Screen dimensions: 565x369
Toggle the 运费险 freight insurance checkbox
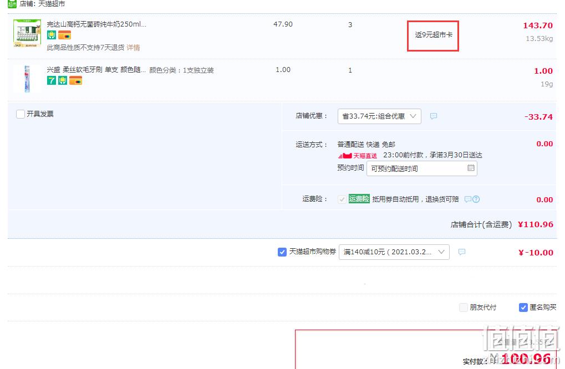(342, 199)
